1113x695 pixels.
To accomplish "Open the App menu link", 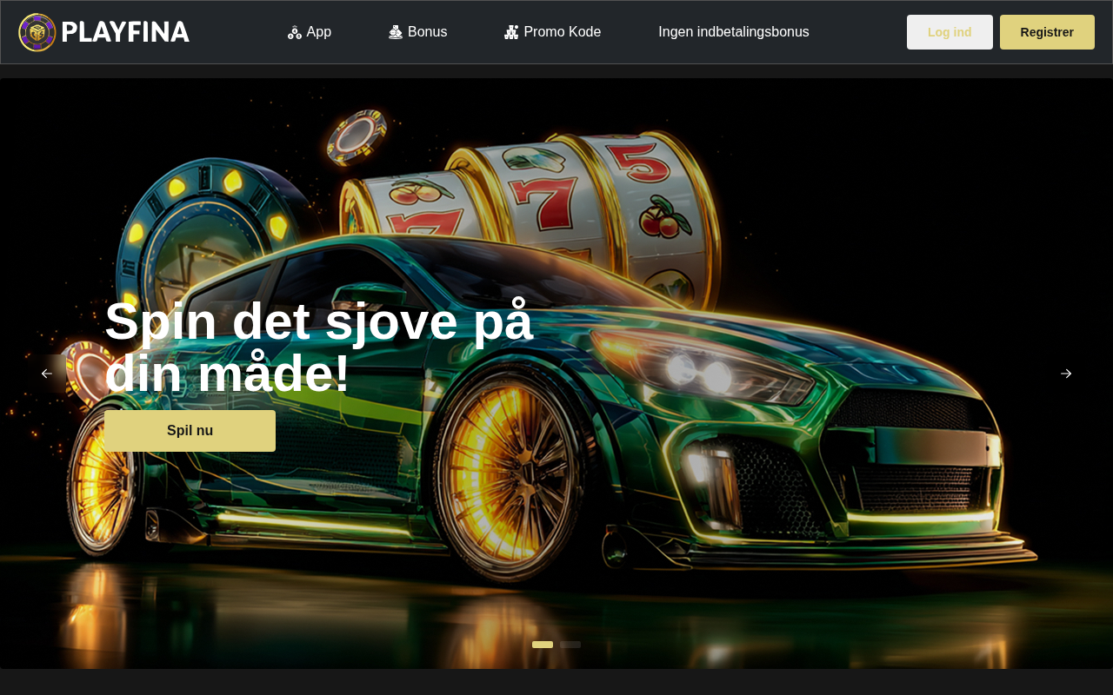I will (310, 32).
